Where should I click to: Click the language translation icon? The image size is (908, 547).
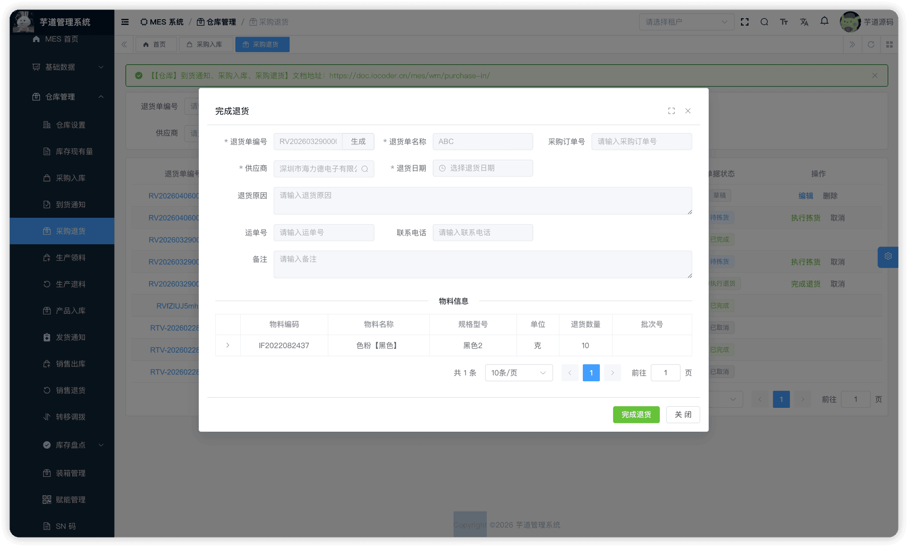coord(804,22)
